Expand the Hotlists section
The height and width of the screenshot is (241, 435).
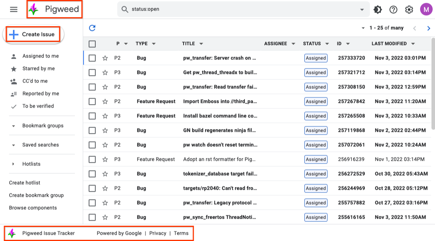click(x=14, y=164)
